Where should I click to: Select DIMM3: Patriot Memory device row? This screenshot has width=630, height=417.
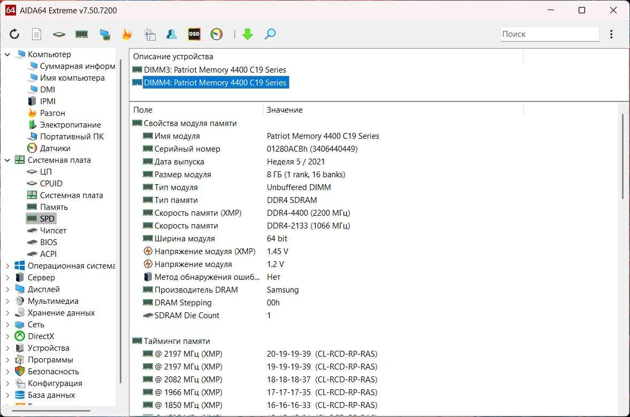point(209,70)
